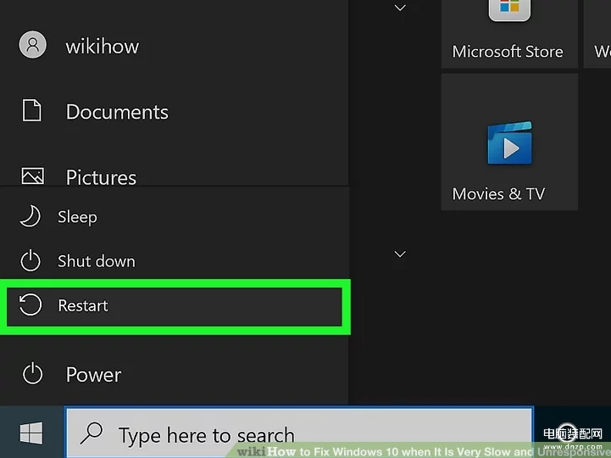The height and width of the screenshot is (458, 611).
Task: Open the Power button in Start menu
Action: (x=174, y=375)
